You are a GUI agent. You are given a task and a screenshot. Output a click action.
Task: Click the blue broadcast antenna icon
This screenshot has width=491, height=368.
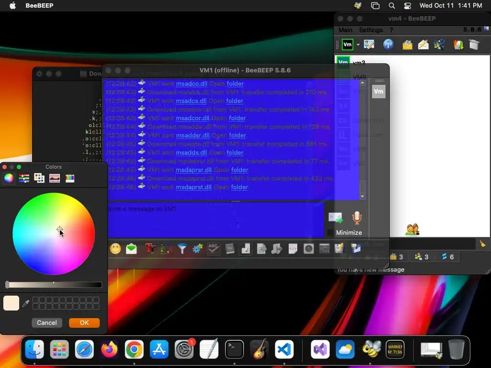[x=388, y=45]
